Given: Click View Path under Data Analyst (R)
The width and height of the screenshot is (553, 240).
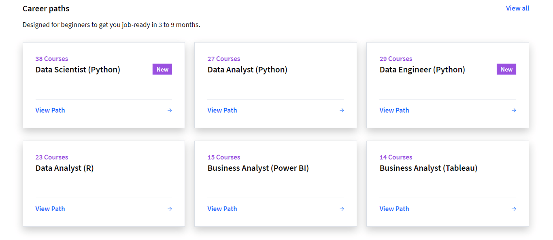Looking at the screenshot, I should (x=50, y=209).
